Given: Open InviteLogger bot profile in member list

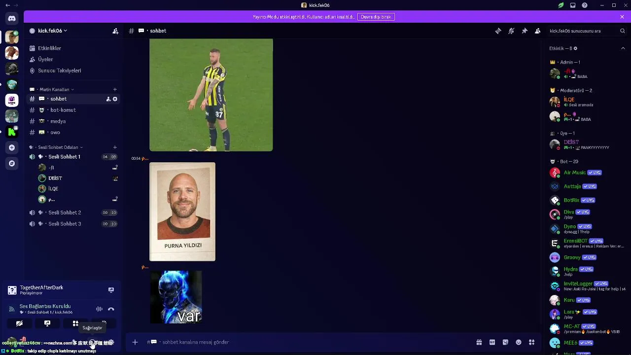Looking at the screenshot, I should [587, 285].
